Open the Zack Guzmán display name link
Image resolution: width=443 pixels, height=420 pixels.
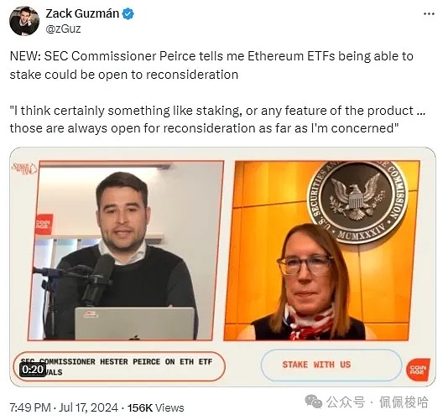(x=82, y=13)
